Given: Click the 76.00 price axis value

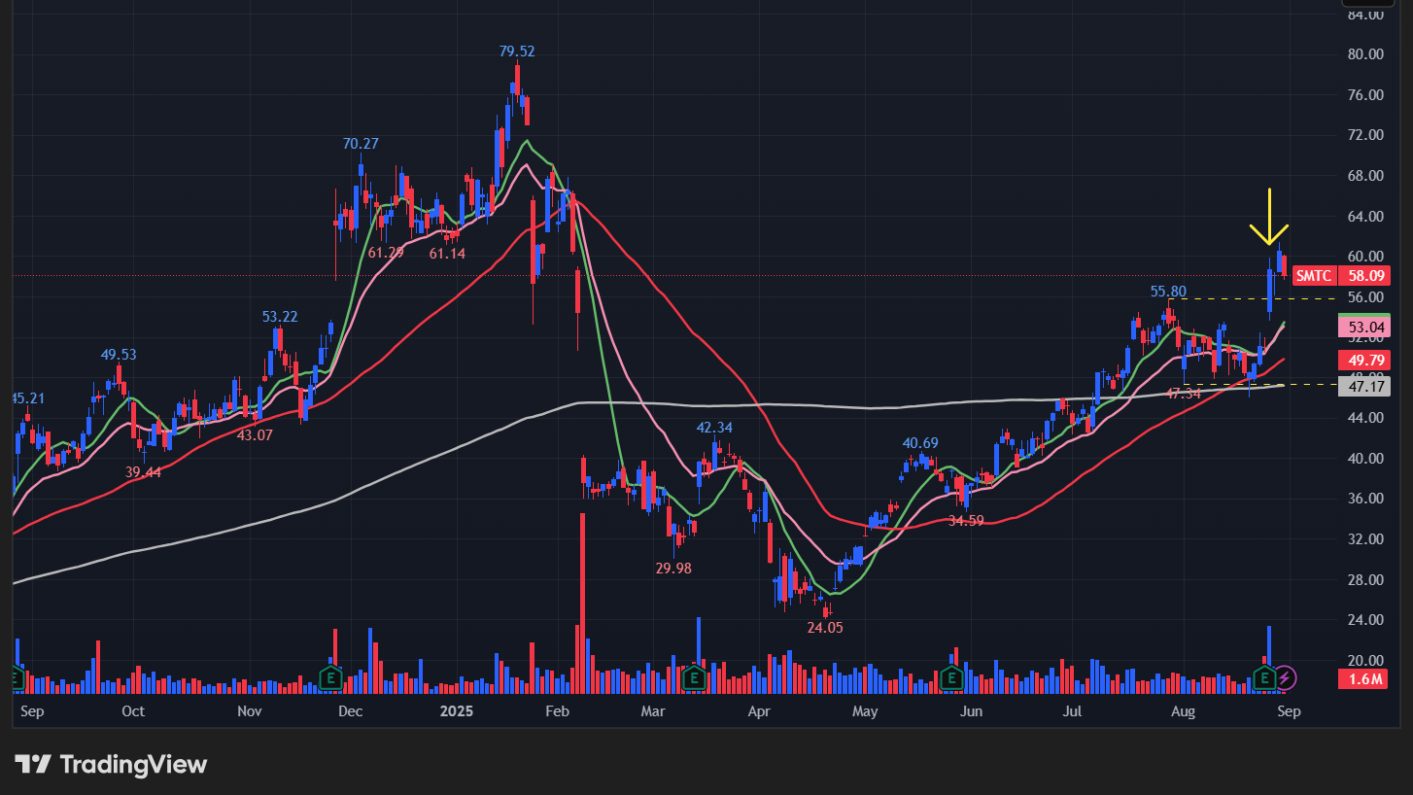Looking at the screenshot, I should (1363, 95).
